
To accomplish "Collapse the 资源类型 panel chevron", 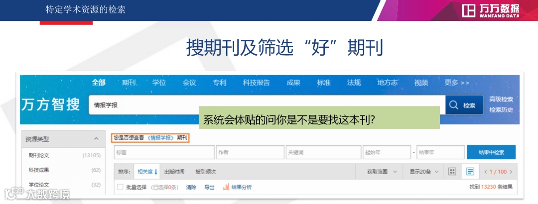I will (96, 139).
